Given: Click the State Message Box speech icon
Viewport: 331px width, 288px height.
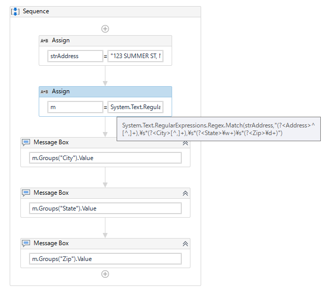Looking at the screenshot, I should [26, 193].
